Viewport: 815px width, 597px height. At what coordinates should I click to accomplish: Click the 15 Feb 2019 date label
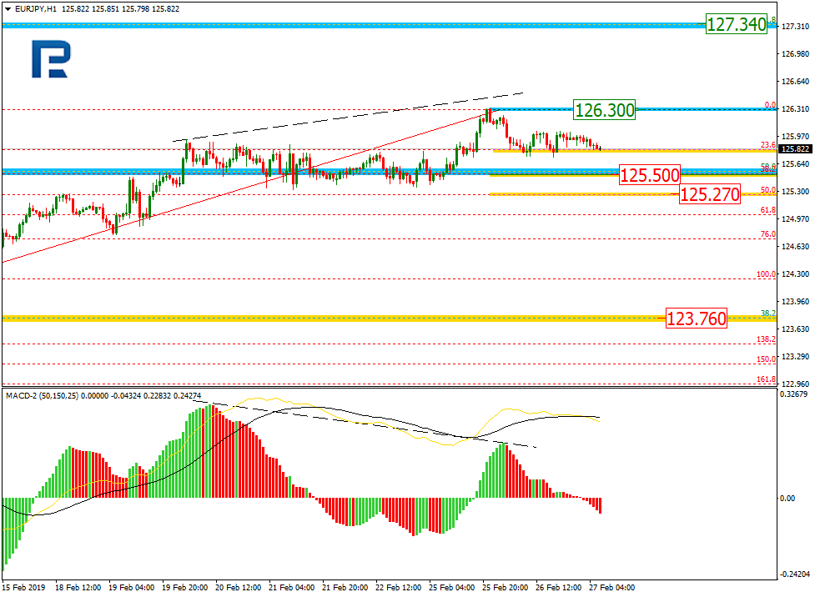click(x=23, y=588)
